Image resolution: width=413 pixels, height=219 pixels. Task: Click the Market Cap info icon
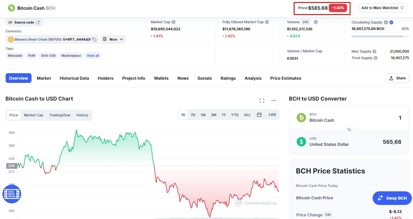(174, 22)
